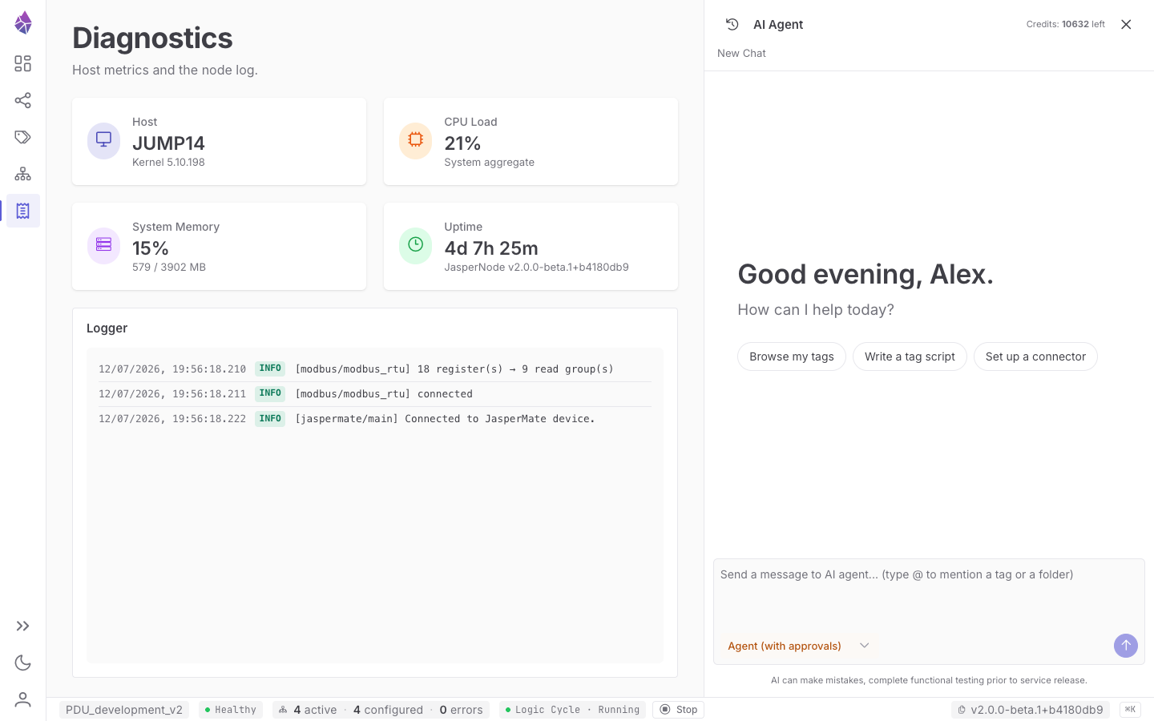Expand the sidebar with double-chevron icon
The height and width of the screenshot is (721, 1154).
(23, 626)
